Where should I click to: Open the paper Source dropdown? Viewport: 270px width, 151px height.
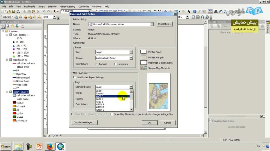click(x=131, y=58)
